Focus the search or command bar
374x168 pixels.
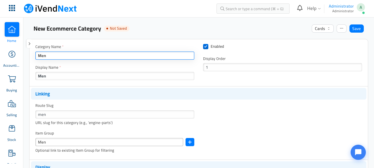pyautogui.click(x=253, y=9)
